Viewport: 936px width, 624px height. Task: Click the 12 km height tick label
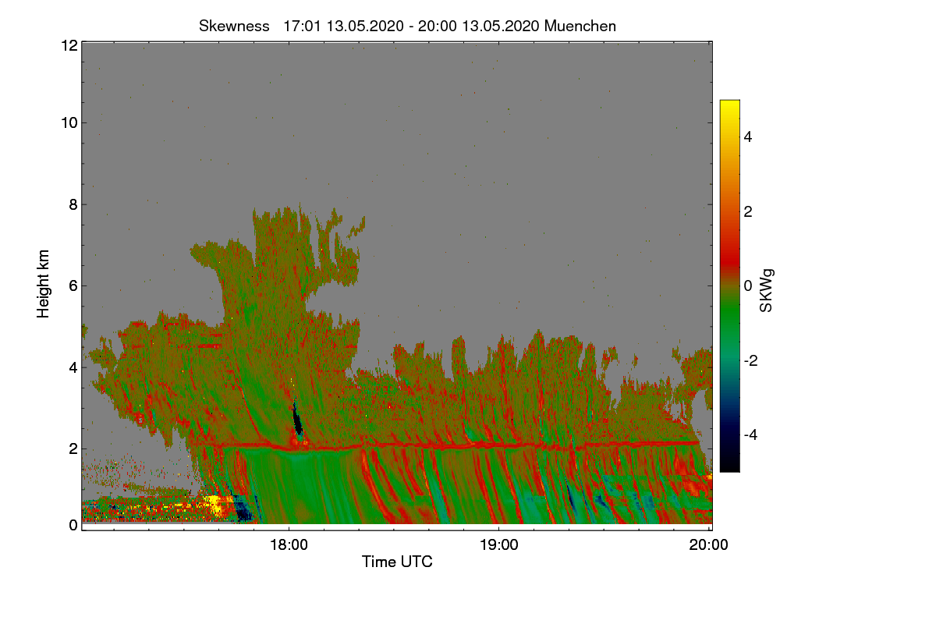point(68,45)
